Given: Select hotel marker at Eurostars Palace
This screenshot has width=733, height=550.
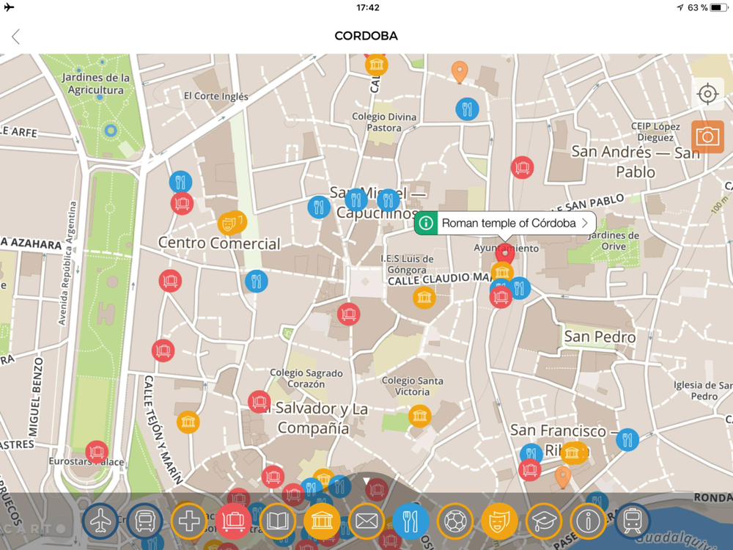Looking at the screenshot, I should tap(97, 452).
